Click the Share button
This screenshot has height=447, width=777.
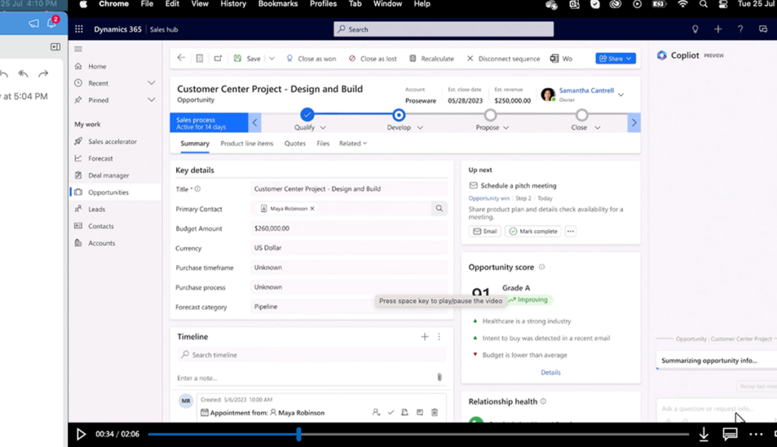pyautogui.click(x=615, y=58)
